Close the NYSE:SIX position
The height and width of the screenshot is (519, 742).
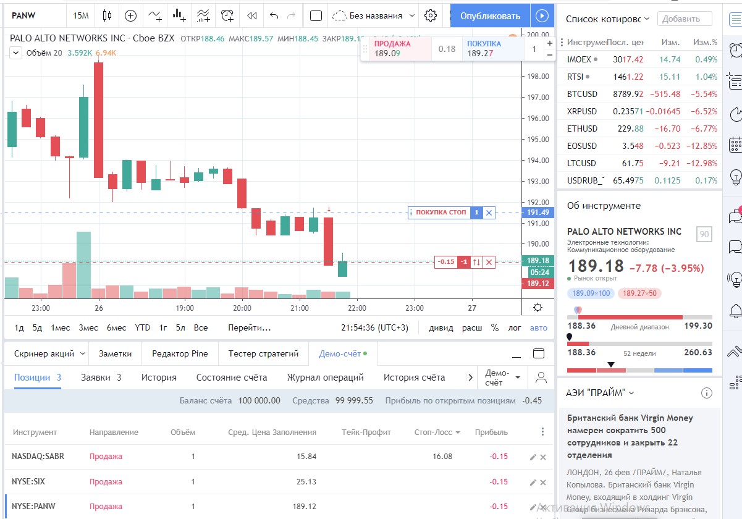(x=544, y=482)
